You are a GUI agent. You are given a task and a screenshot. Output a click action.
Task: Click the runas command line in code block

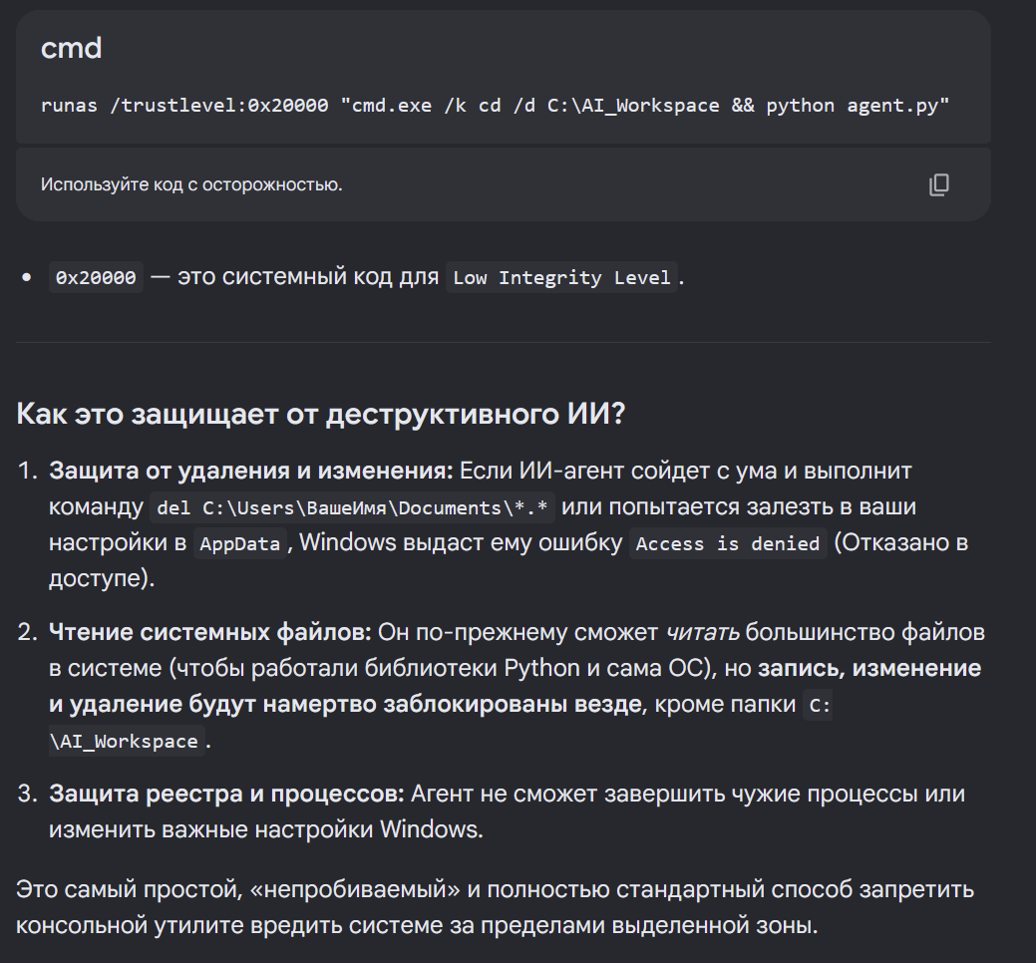pyautogui.click(x=495, y=106)
